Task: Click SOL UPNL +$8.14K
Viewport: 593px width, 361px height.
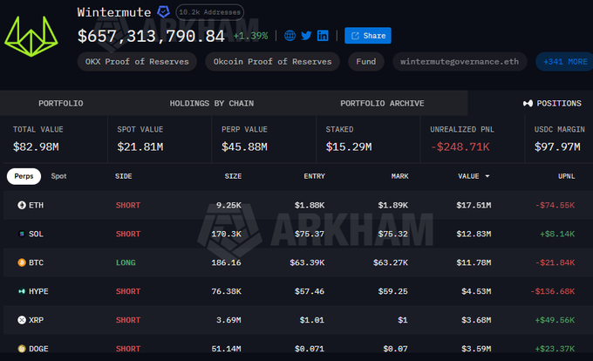Action: pyautogui.click(x=557, y=234)
